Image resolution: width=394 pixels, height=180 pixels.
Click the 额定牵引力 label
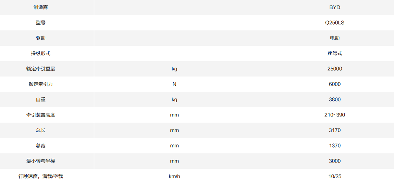click(x=41, y=84)
